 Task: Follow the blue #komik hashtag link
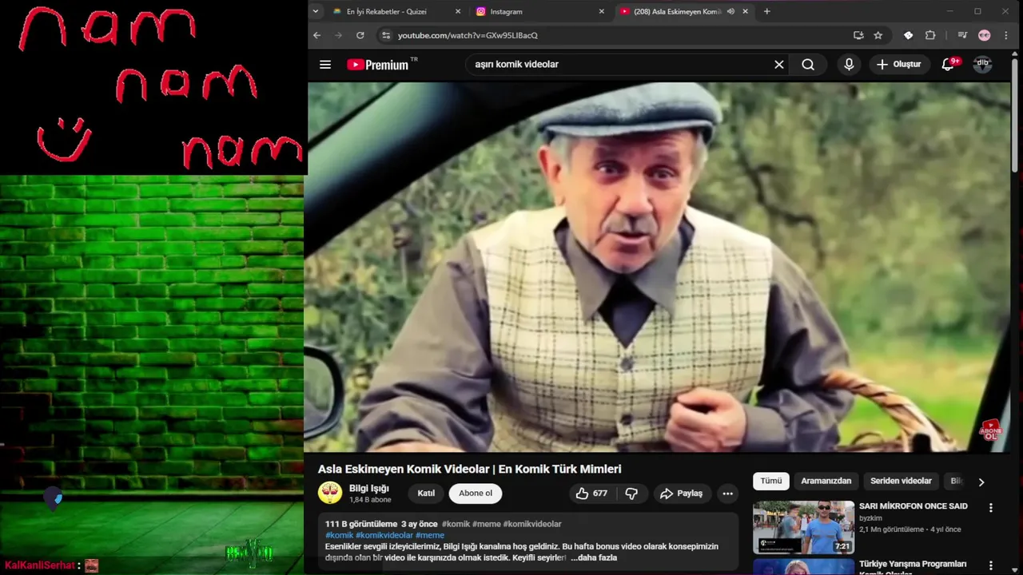[339, 535]
